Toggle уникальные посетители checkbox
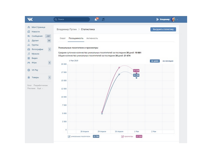This screenshot has height=159, width=212. tap(69, 136)
